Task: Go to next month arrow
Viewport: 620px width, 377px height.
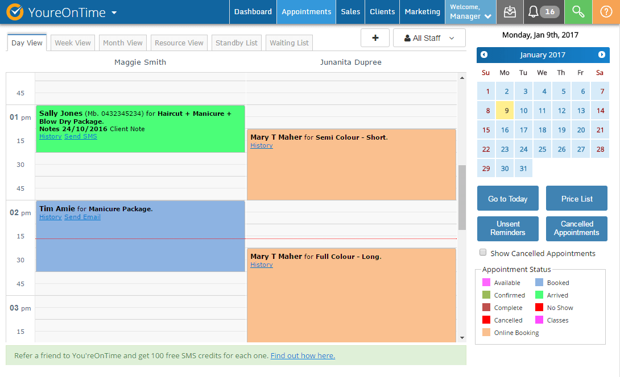Action: pyautogui.click(x=601, y=55)
